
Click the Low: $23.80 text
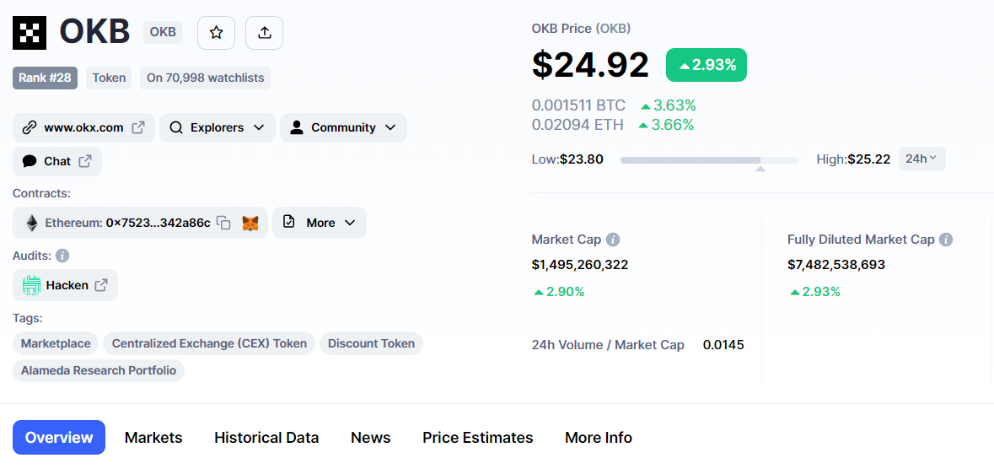[567, 159]
